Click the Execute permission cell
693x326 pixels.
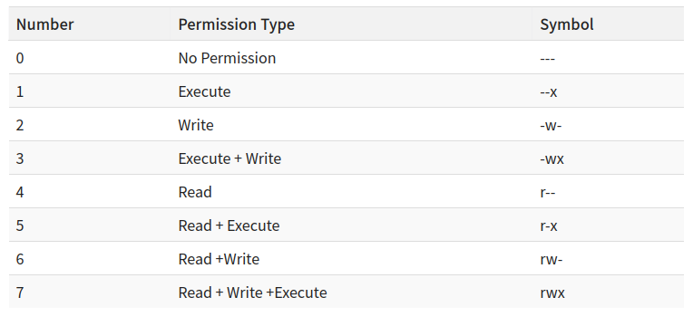(204, 91)
